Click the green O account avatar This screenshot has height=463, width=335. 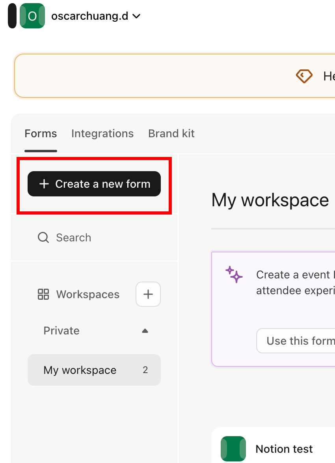[32, 16]
